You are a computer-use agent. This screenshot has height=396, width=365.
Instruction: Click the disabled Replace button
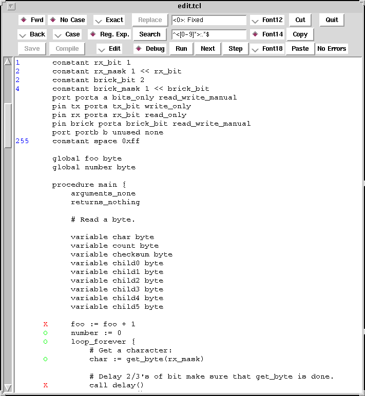[x=150, y=20]
